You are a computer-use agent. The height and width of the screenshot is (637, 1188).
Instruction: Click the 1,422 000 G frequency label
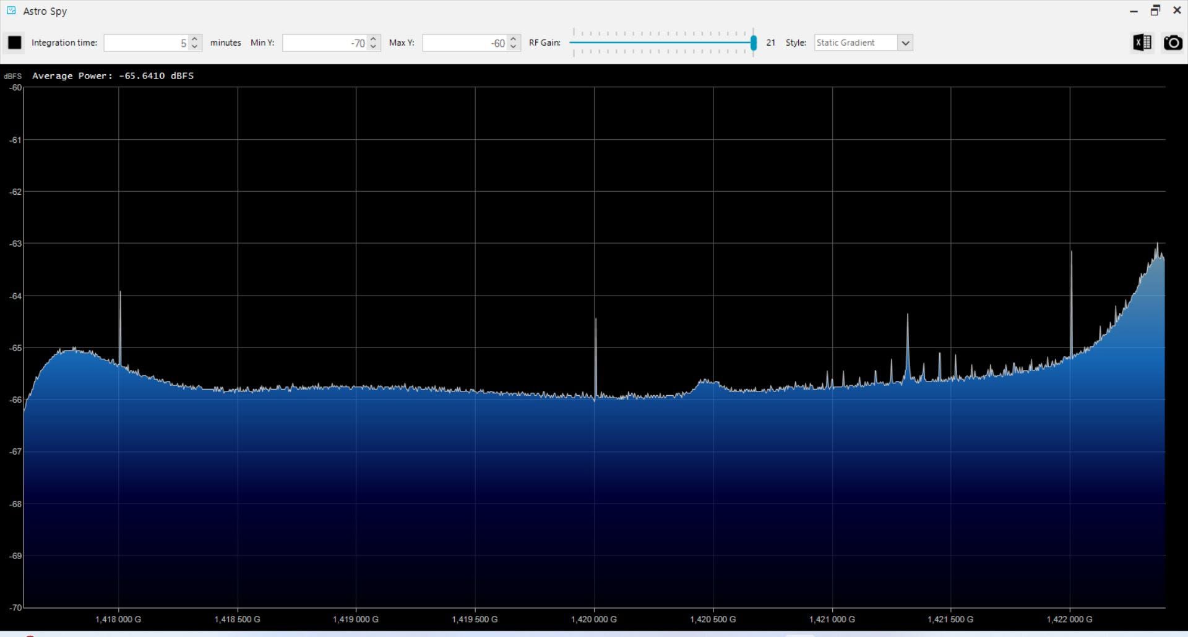[x=1069, y=619]
